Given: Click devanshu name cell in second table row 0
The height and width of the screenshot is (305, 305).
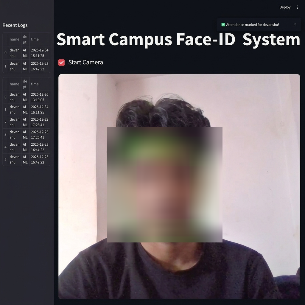Looking at the screenshot, I should [15, 97].
